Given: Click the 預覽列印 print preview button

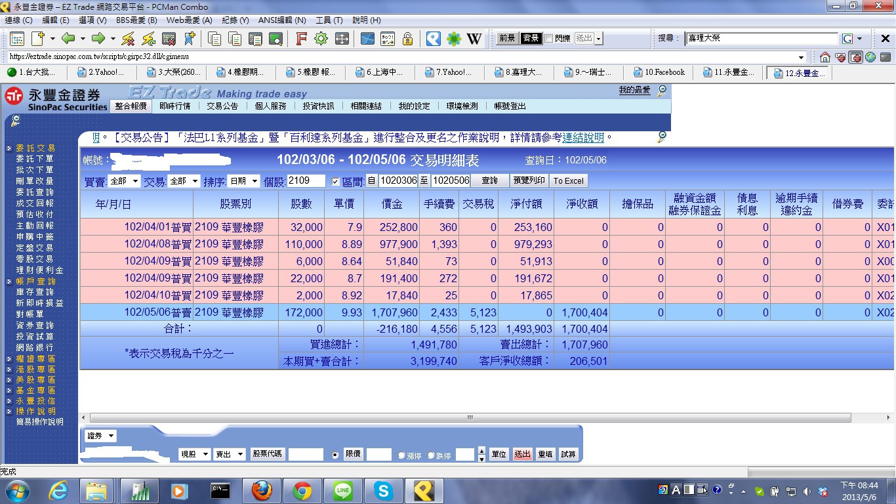Looking at the screenshot, I should coord(529,180).
